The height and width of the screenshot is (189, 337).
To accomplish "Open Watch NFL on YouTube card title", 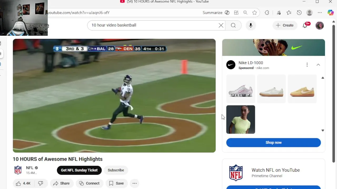I will pos(276,170).
